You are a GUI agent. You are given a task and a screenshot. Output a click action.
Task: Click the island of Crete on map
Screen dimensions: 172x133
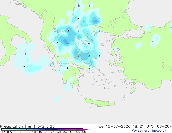click(99, 102)
